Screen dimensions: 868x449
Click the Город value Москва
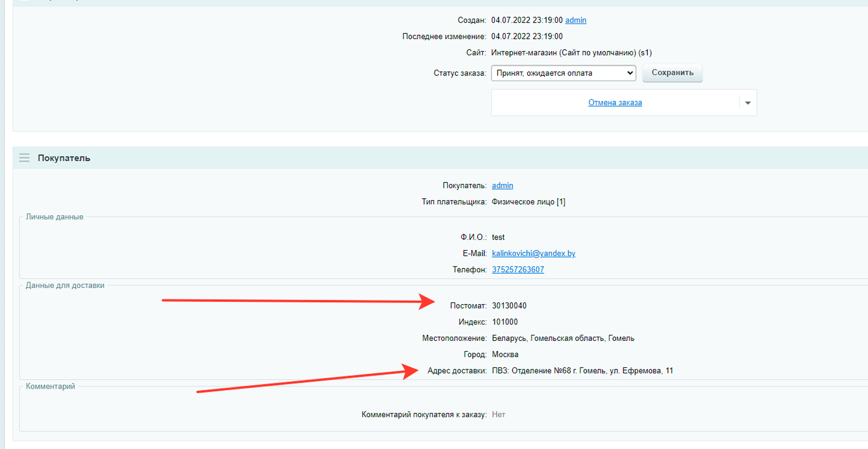pyautogui.click(x=505, y=355)
